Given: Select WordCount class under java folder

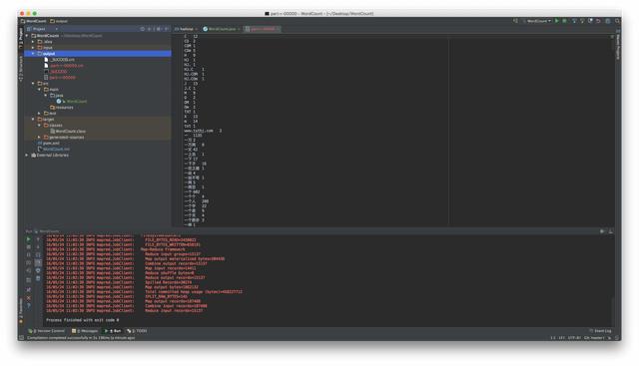Looking at the screenshot, I should 72,101.
